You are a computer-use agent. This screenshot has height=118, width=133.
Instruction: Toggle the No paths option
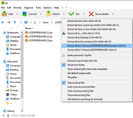coord(97,77)
